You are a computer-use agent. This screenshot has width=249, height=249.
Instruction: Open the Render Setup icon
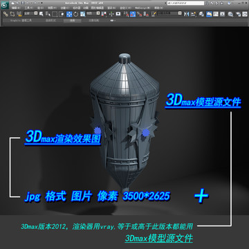239,14
